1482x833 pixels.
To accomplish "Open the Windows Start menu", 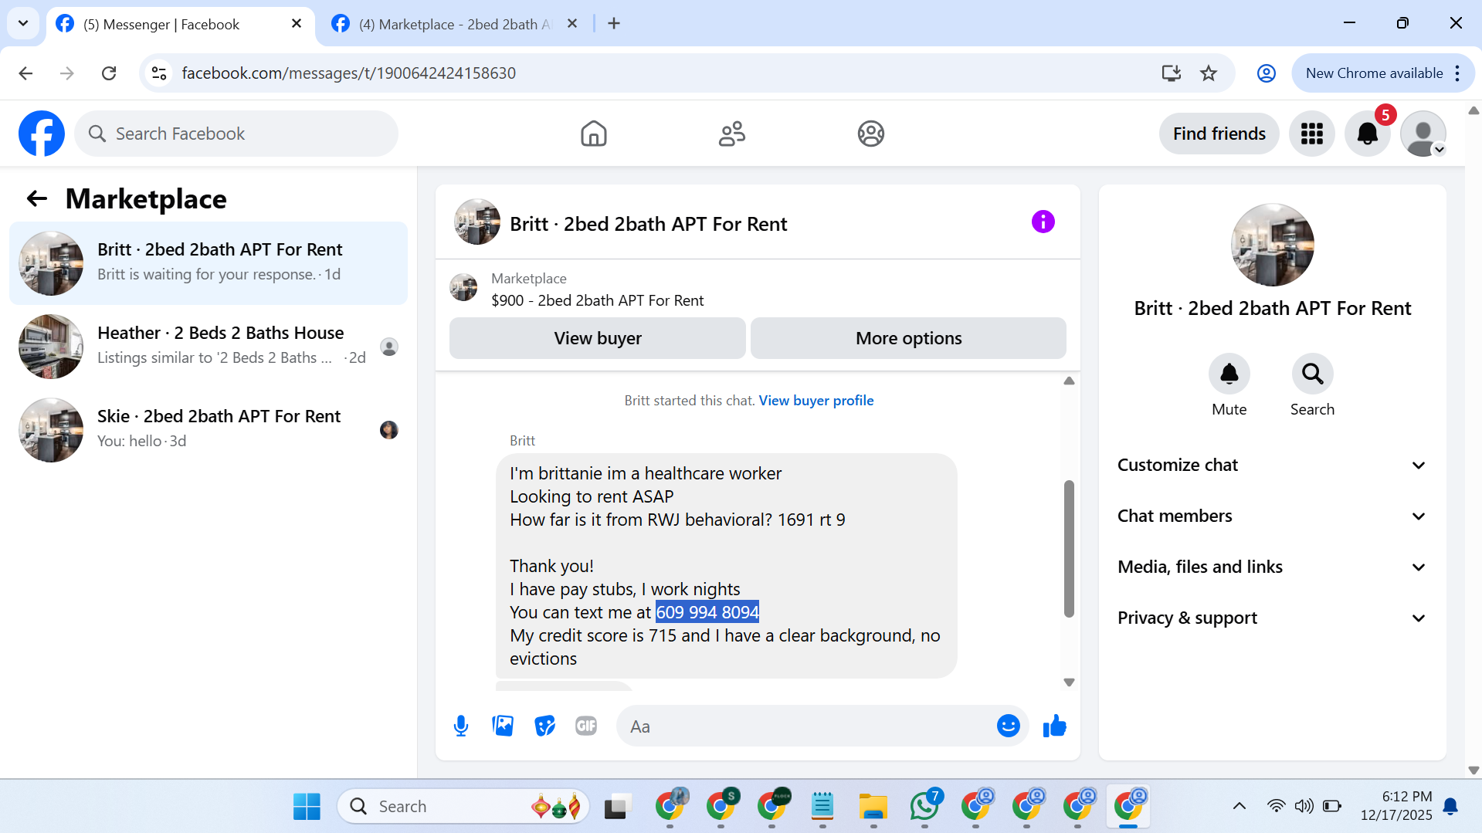I will tap(307, 807).
